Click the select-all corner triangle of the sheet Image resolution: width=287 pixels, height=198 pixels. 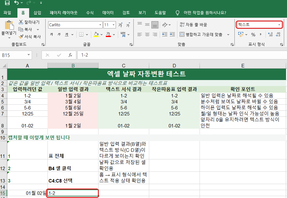pyautogui.click(x=4, y=66)
